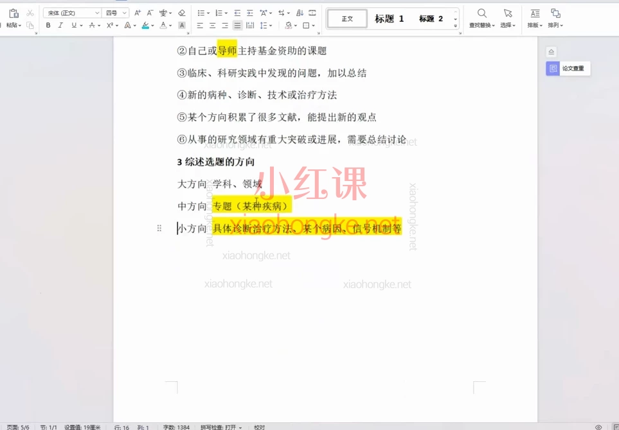
Task: Decrease paragraph indent
Action: tap(237, 13)
